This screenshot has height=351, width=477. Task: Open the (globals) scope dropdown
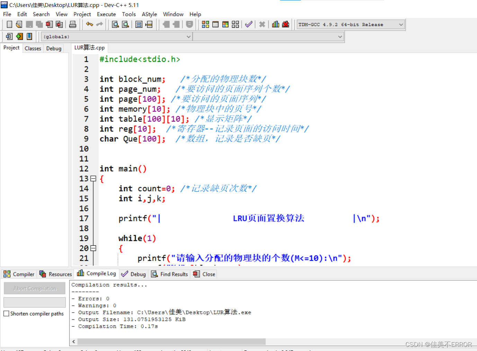(x=117, y=36)
